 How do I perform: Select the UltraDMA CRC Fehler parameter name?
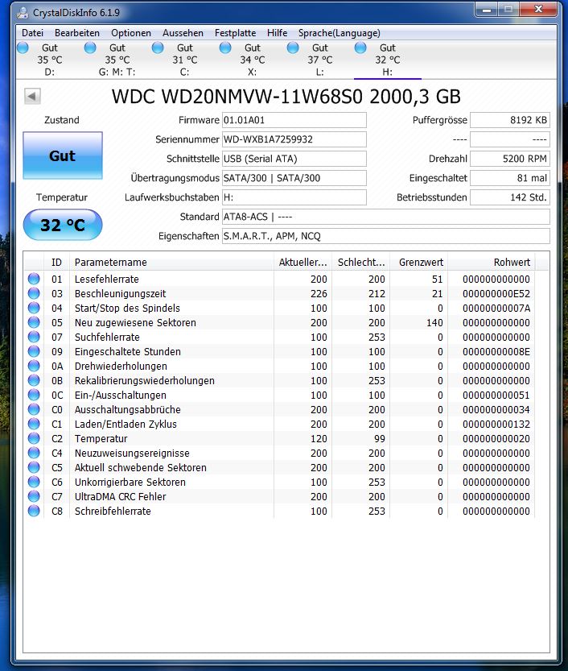(120, 496)
